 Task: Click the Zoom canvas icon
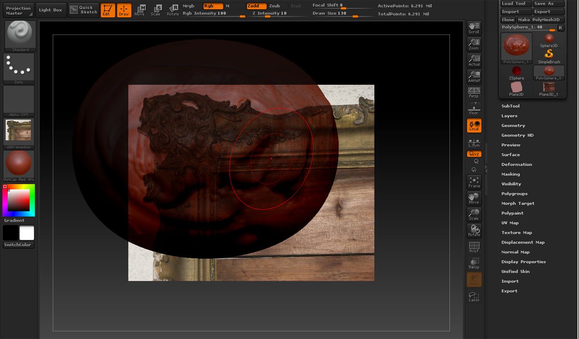474,44
